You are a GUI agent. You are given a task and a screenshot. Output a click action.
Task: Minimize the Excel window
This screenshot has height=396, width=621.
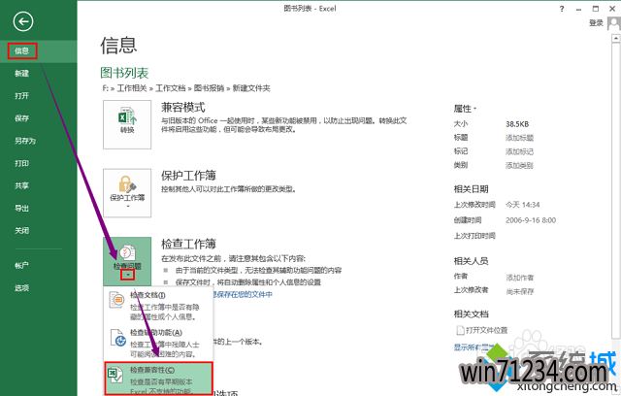point(579,9)
